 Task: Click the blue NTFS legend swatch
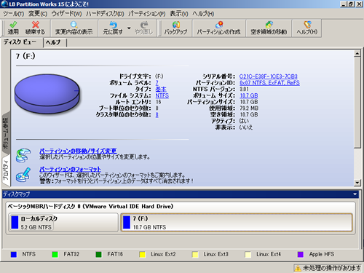coord(14,254)
